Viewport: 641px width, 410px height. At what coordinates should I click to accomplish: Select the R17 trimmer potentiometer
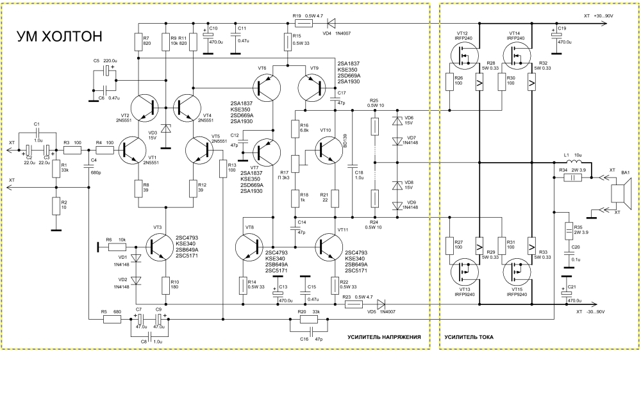click(x=298, y=165)
